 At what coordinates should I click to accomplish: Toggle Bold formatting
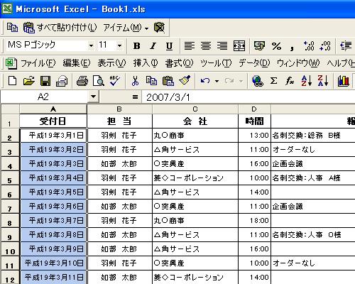click(x=136, y=45)
